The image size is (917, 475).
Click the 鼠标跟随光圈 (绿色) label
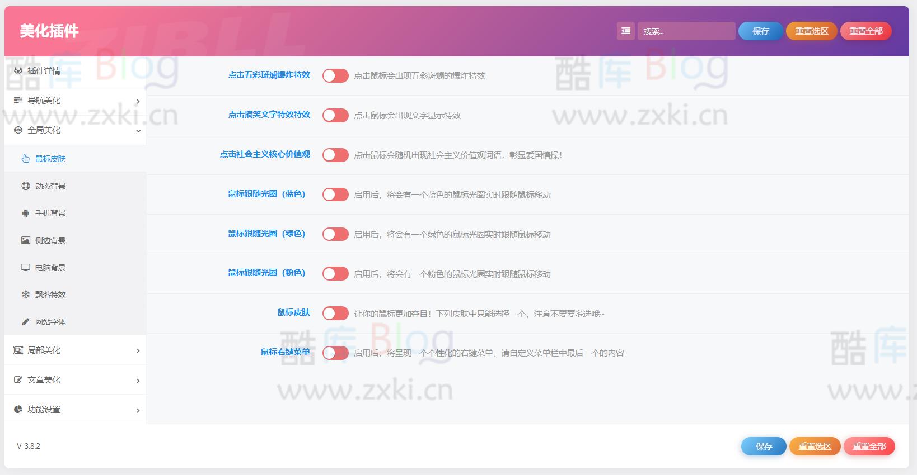coord(266,234)
